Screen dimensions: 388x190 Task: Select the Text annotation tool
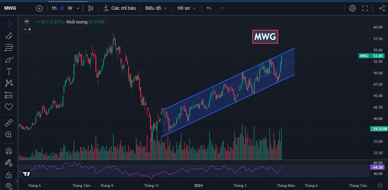[x=9, y=71]
